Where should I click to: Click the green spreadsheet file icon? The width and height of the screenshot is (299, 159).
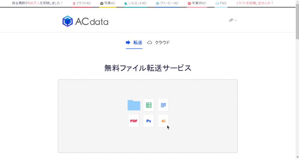[x=149, y=105]
